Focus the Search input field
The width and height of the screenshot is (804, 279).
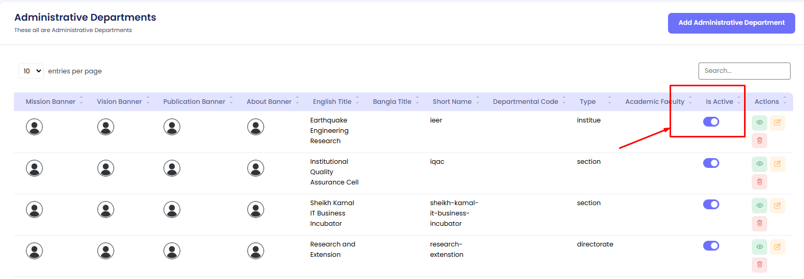click(744, 71)
